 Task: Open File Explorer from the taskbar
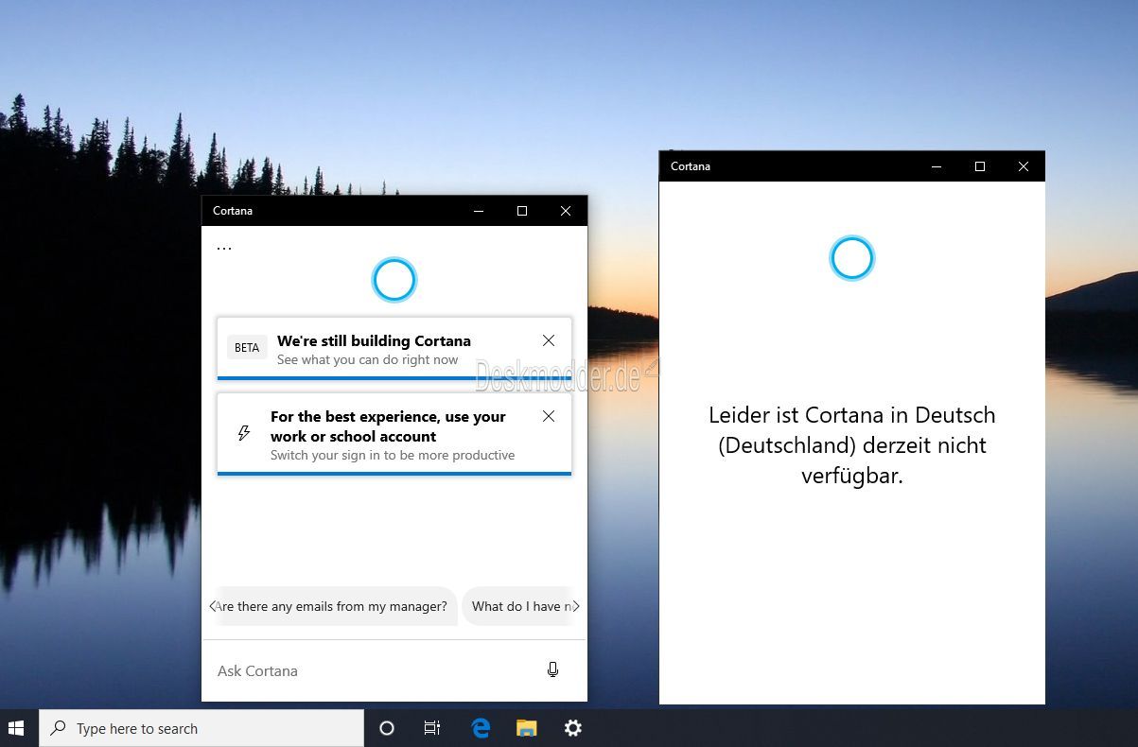pos(527,728)
